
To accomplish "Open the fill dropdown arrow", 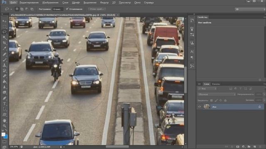I will [x=264, y=100].
